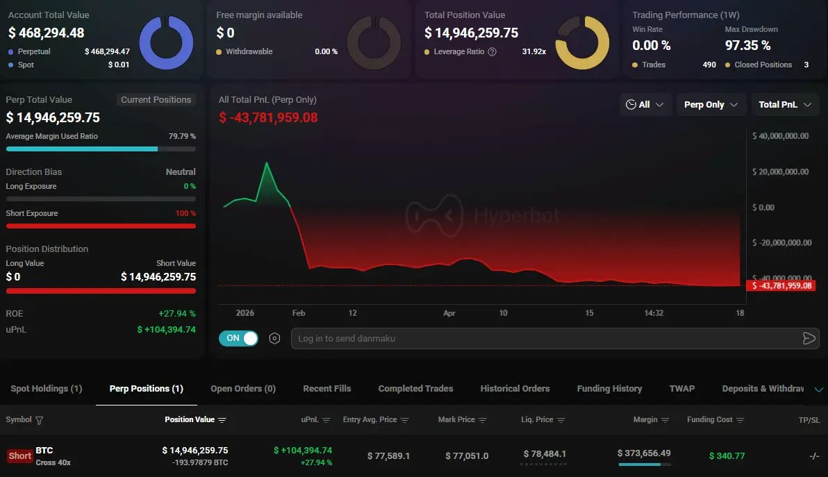
Task: Click the Cross 40x leverage label
Action: tap(53, 462)
